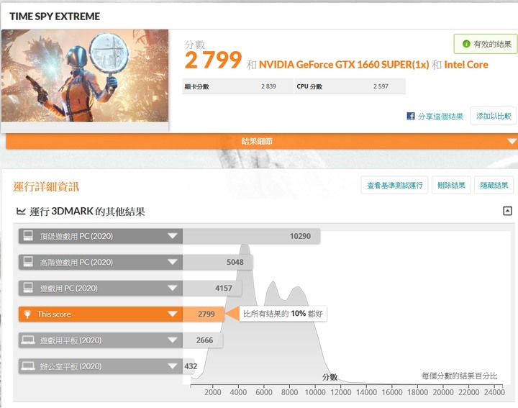The height and width of the screenshot is (408, 518).
Task: Click the CPU 分數 2 597 cell
Action: pyautogui.click(x=350, y=86)
